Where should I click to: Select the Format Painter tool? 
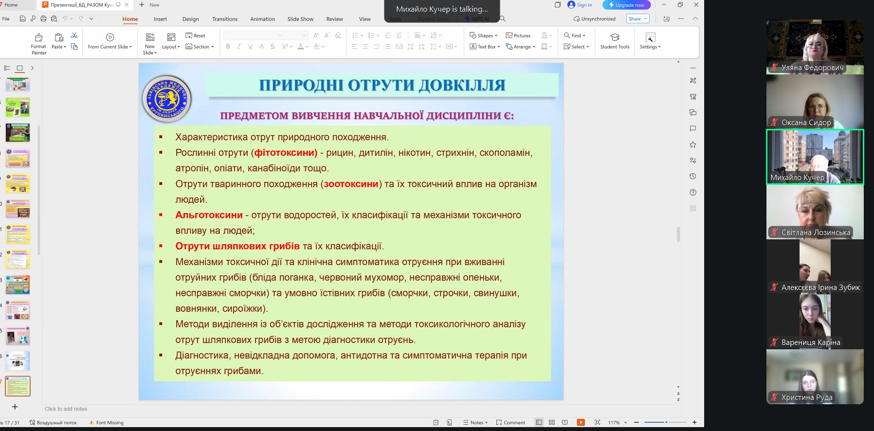pos(38,44)
